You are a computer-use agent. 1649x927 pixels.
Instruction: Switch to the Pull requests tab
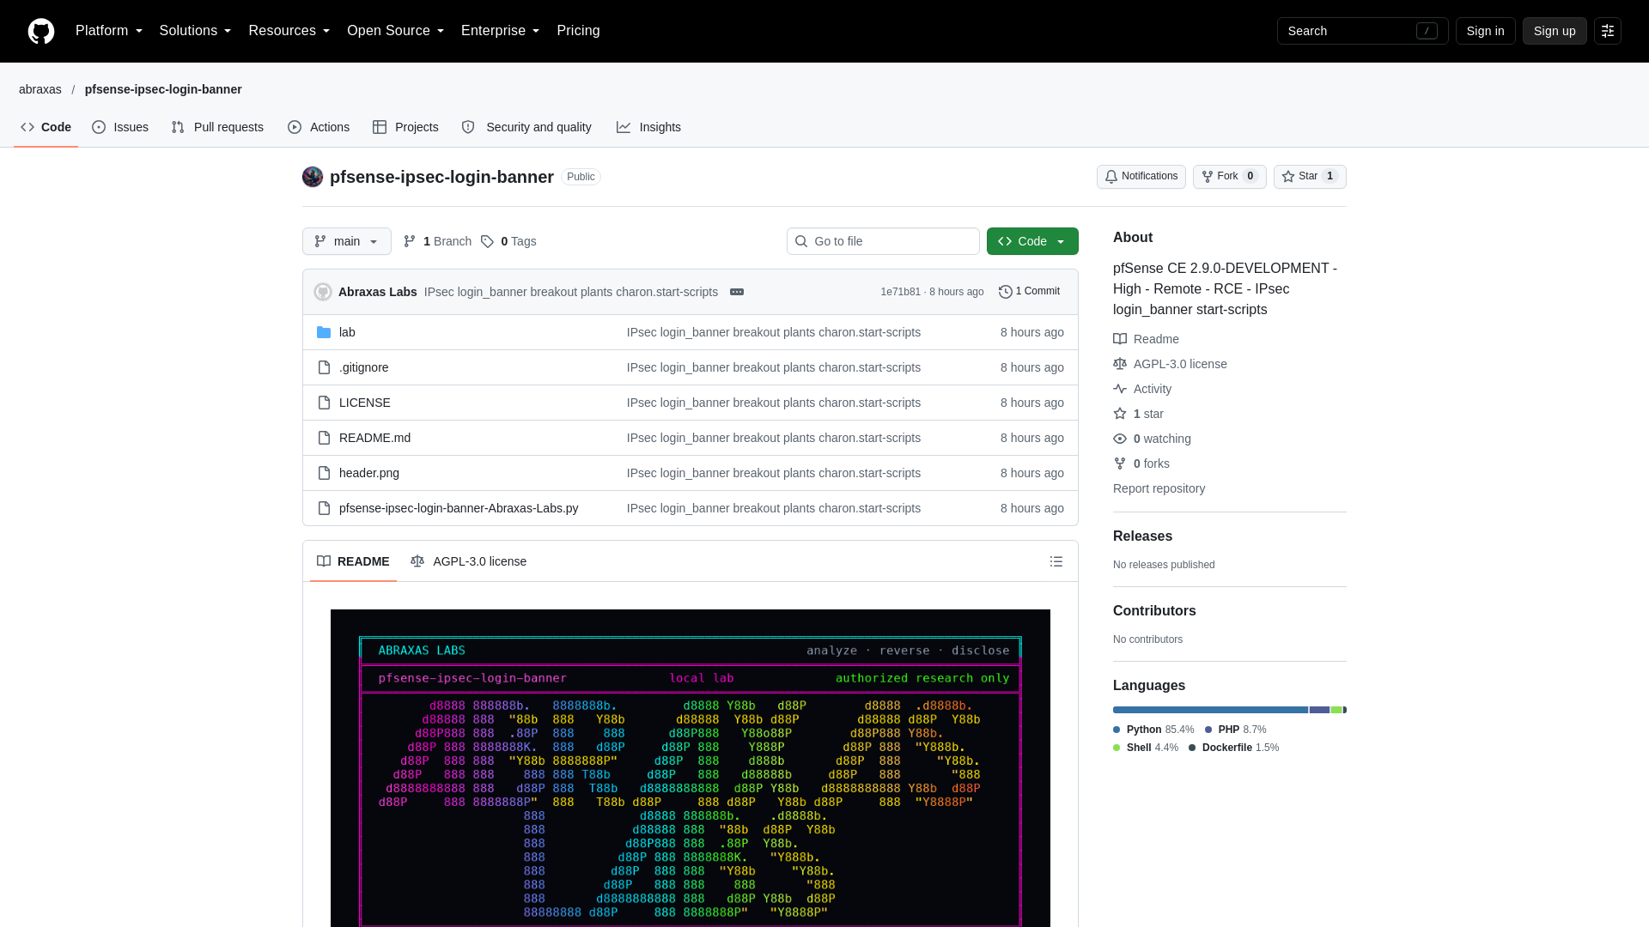(x=217, y=127)
